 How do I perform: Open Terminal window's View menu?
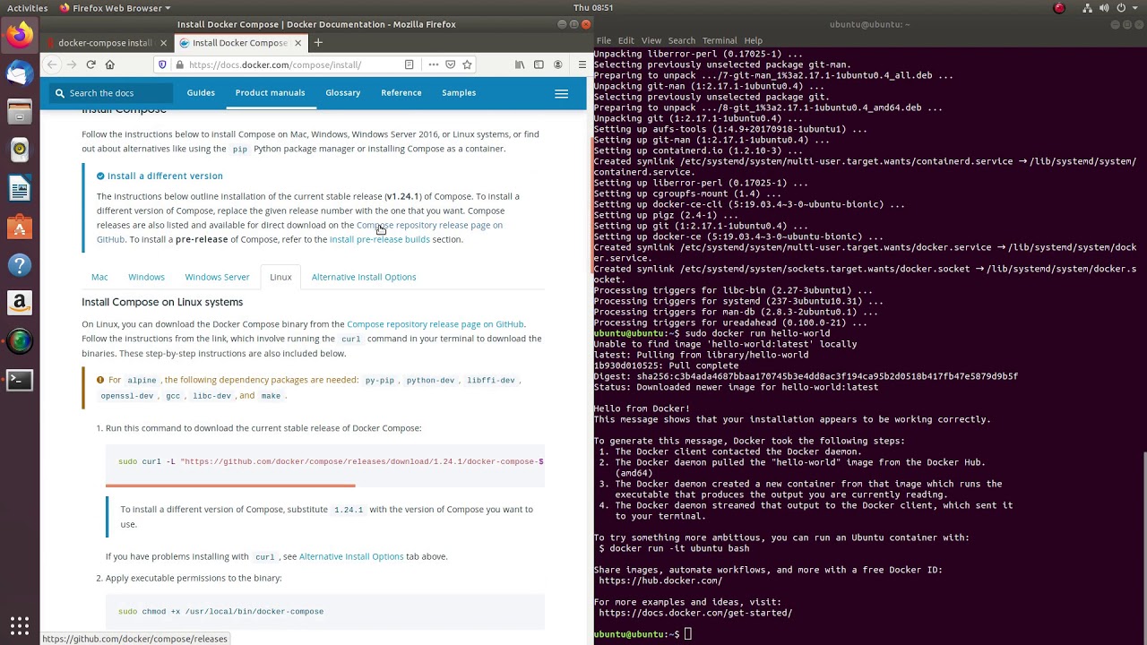(x=651, y=40)
